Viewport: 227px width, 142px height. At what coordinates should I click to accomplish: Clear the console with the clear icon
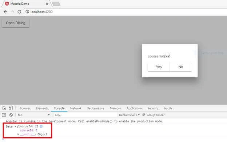[11, 115]
